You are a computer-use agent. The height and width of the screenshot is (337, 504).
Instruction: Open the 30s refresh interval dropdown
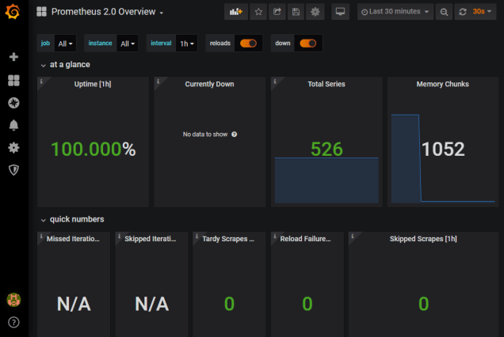coord(482,12)
